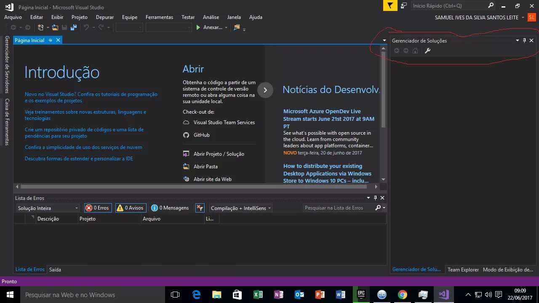Click the Save All icon in toolbar
The width and height of the screenshot is (539, 303).
tap(74, 27)
